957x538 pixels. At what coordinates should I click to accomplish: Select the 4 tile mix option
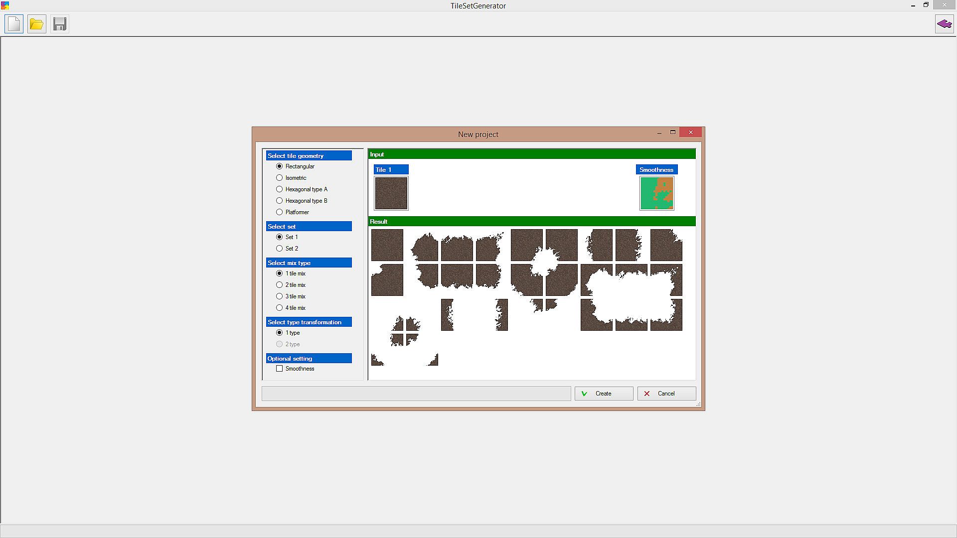(x=280, y=308)
